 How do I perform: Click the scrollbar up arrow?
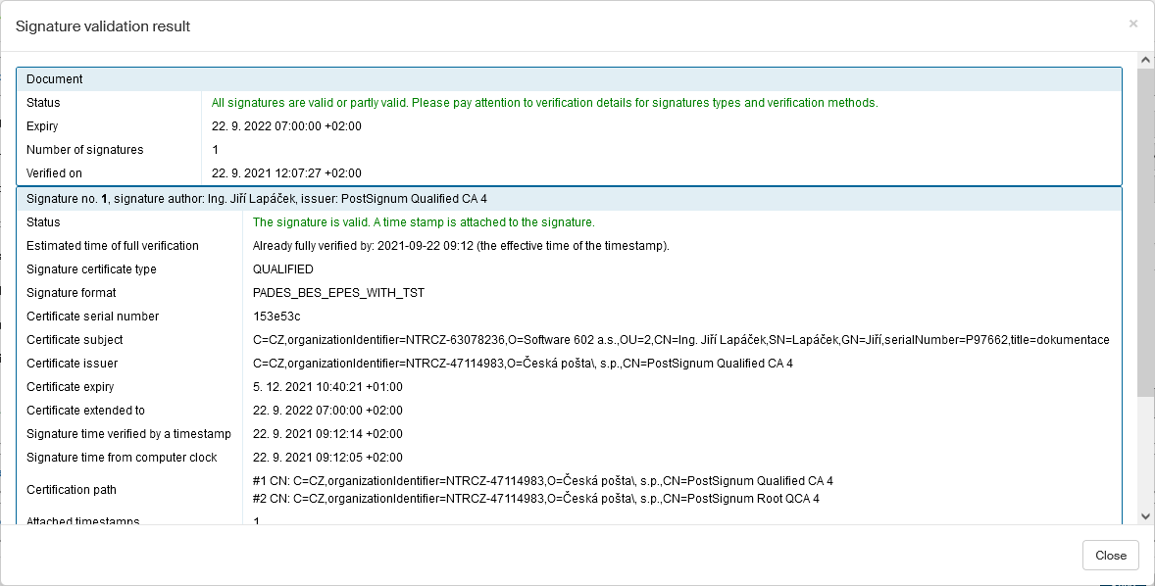point(1145,61)
